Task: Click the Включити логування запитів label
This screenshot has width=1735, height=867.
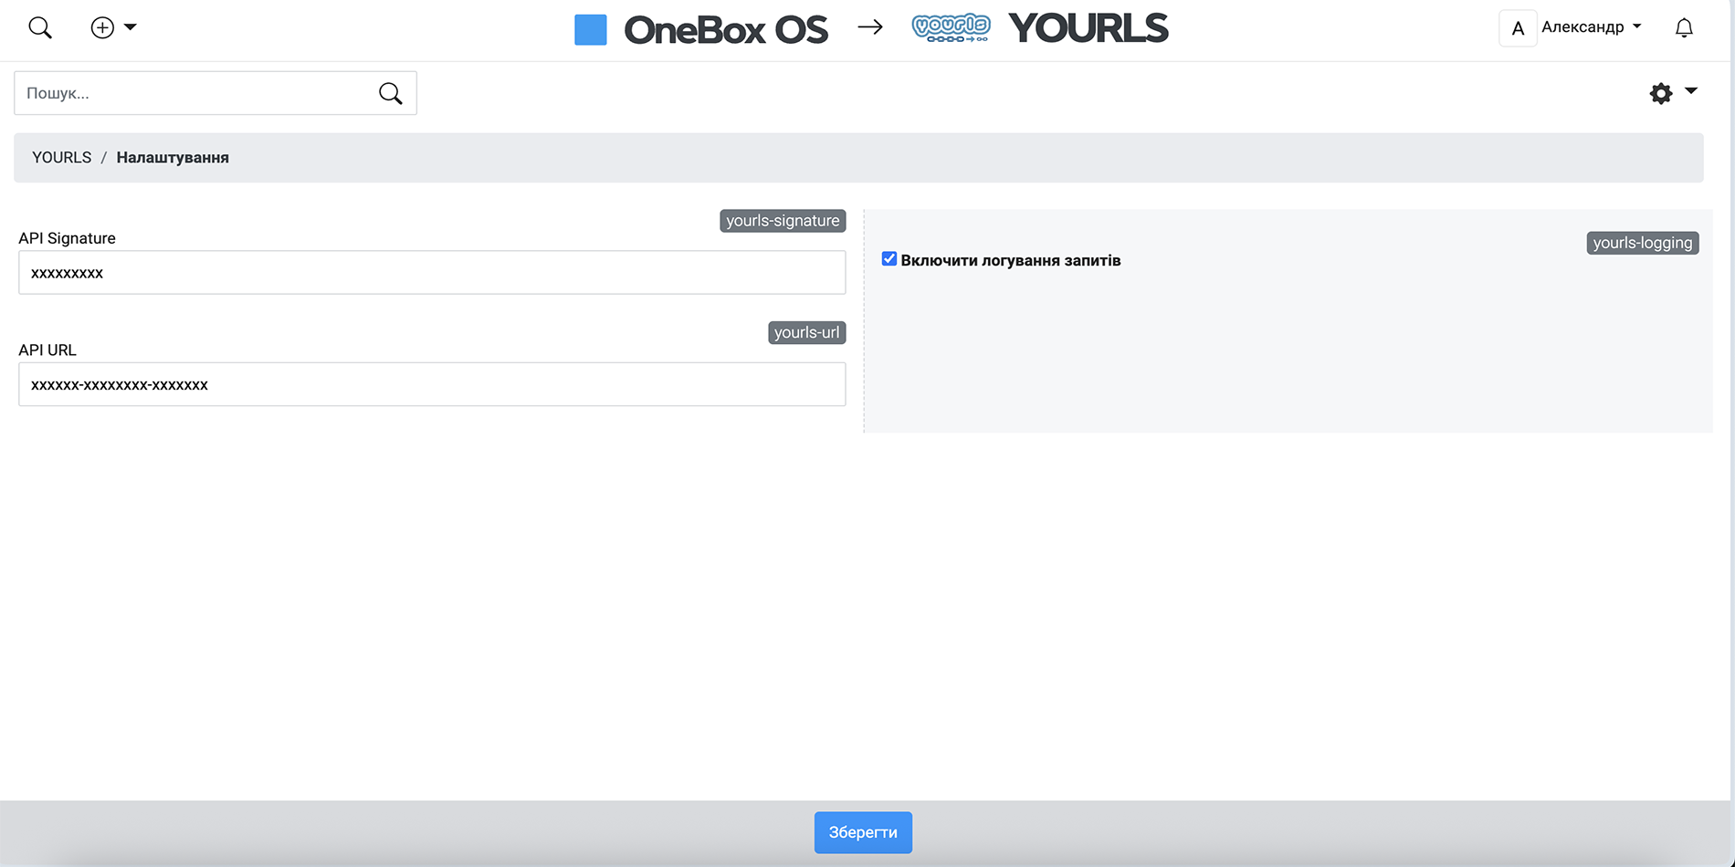Action: coord(1011,261)
